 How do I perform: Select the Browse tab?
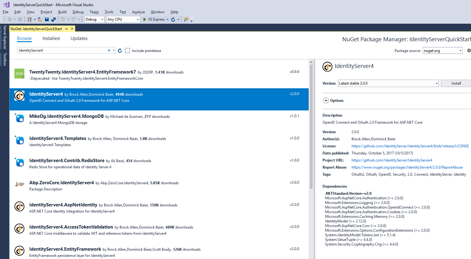coord(24,38)
